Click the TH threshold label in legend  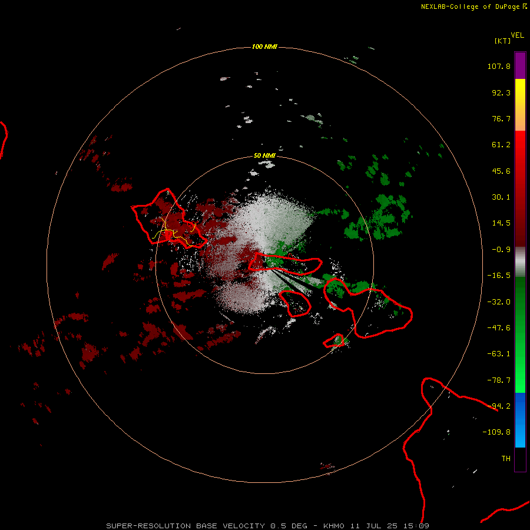pyautogui.click(x=506, y=459)
